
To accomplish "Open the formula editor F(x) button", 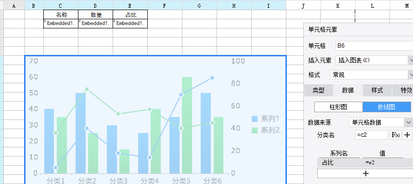I will pyautogui.click(x=396, y=135).
